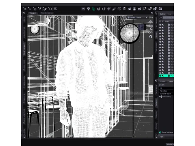Click the camera render icon ending the toolbar
This screenshot has width=195, height=146.
(x=160, y=9)
